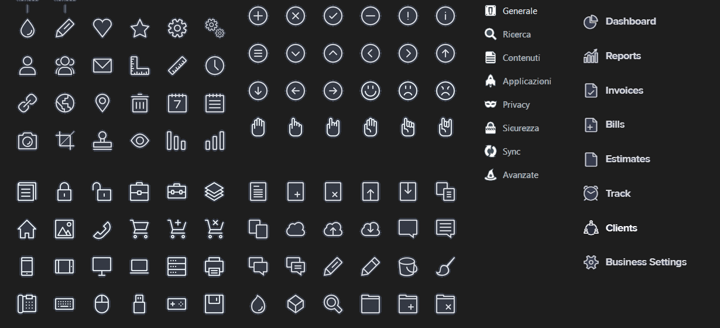720x328 pixels.
Task: Go to Reports in the sidebar
Action: [x=623, y=56]
